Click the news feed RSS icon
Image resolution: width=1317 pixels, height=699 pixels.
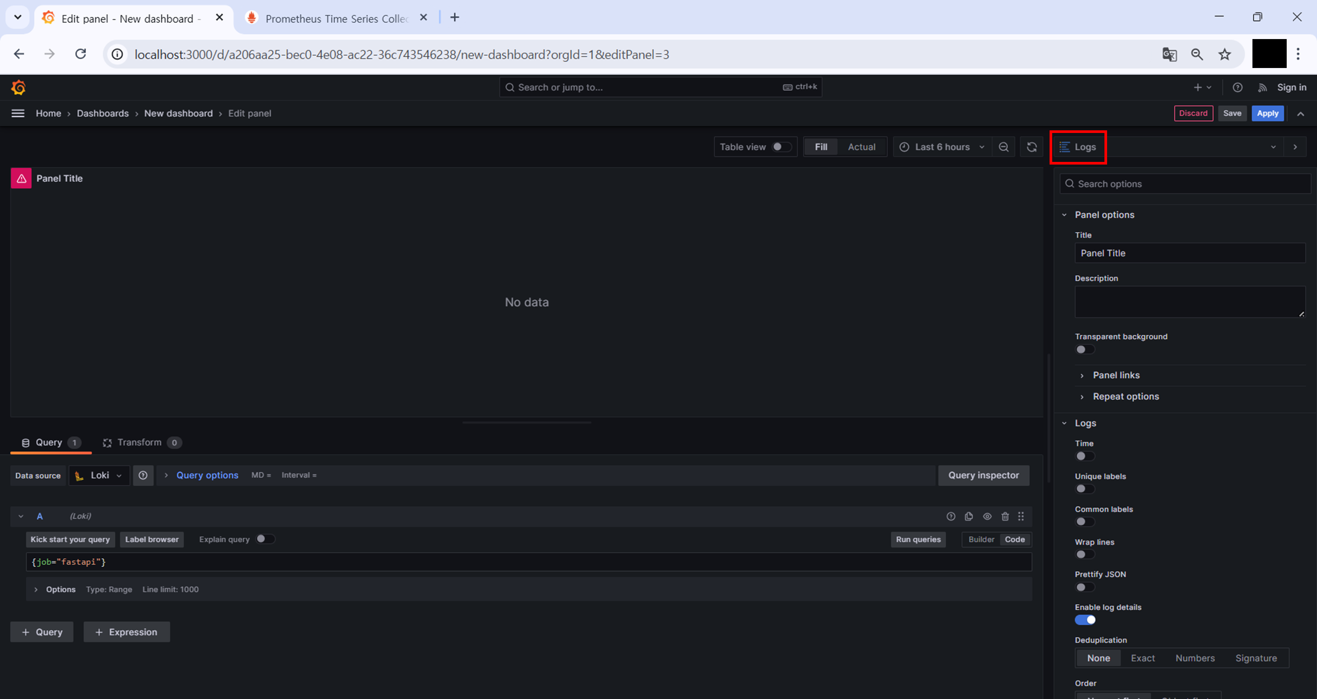click(1262, 88)
